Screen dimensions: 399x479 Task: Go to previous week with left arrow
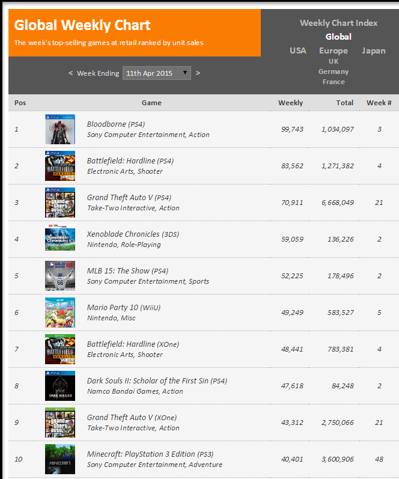70,73
